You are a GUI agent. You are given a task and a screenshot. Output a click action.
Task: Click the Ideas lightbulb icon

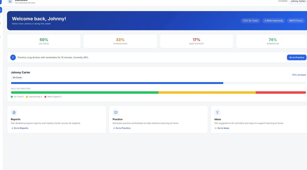[x=217, y=112]
